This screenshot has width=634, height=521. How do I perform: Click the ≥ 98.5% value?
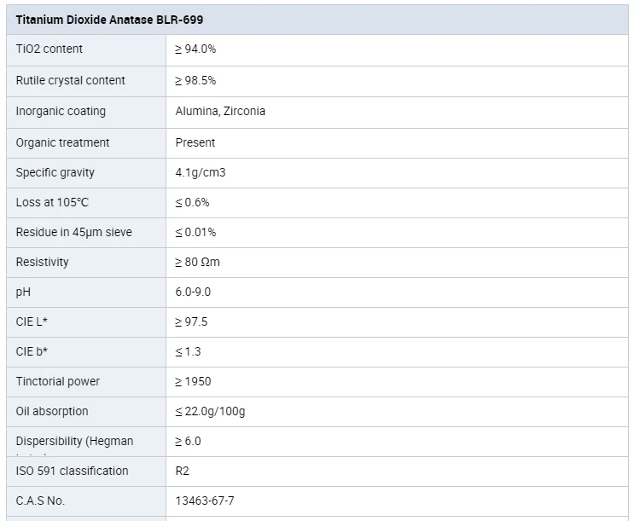point(195,80)
